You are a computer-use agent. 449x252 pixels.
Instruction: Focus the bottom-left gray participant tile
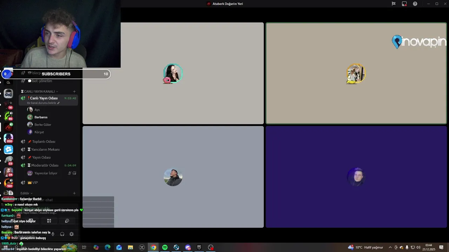coord(173,177)
